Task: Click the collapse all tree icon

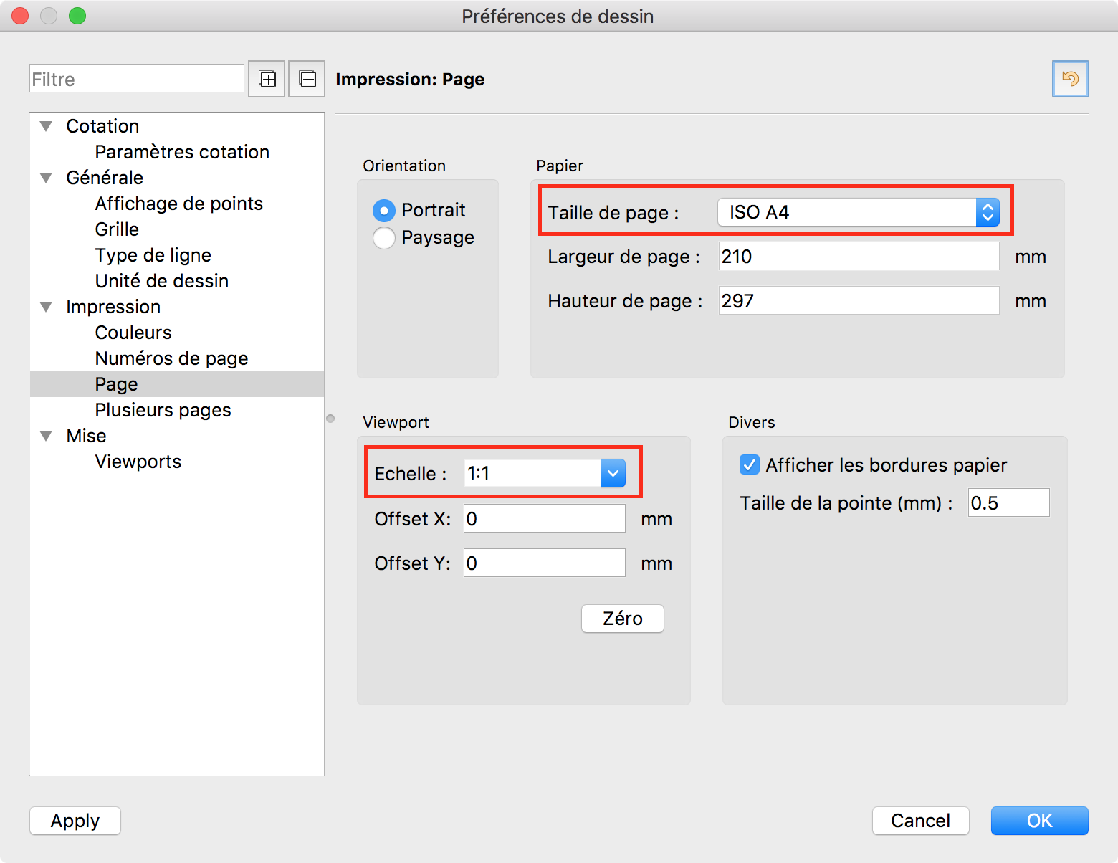Action: tap(307, 79)
